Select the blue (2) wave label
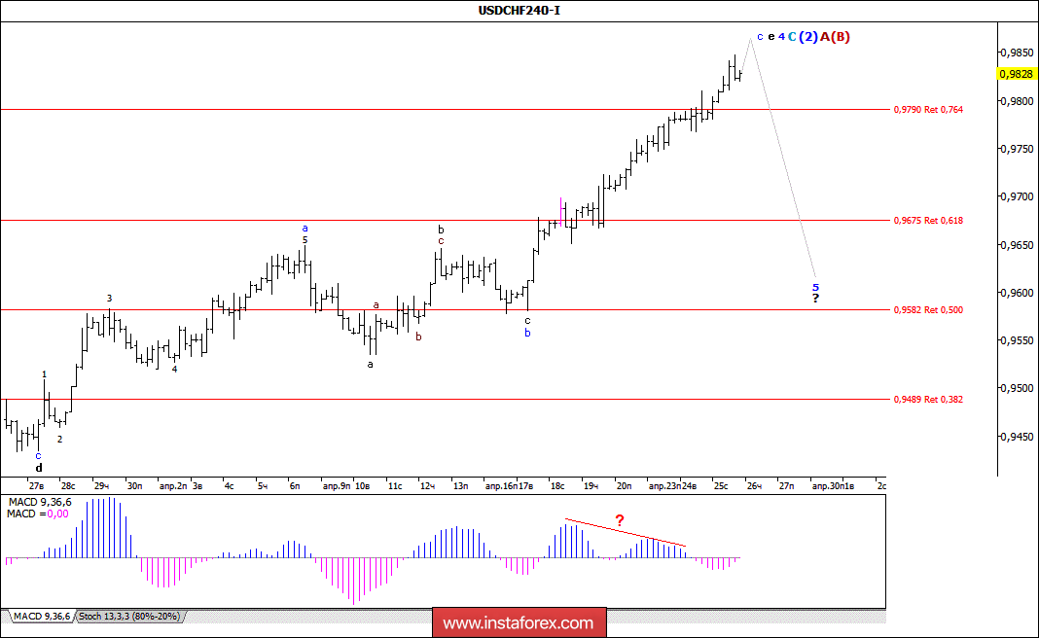 click(x=808, y=37)
